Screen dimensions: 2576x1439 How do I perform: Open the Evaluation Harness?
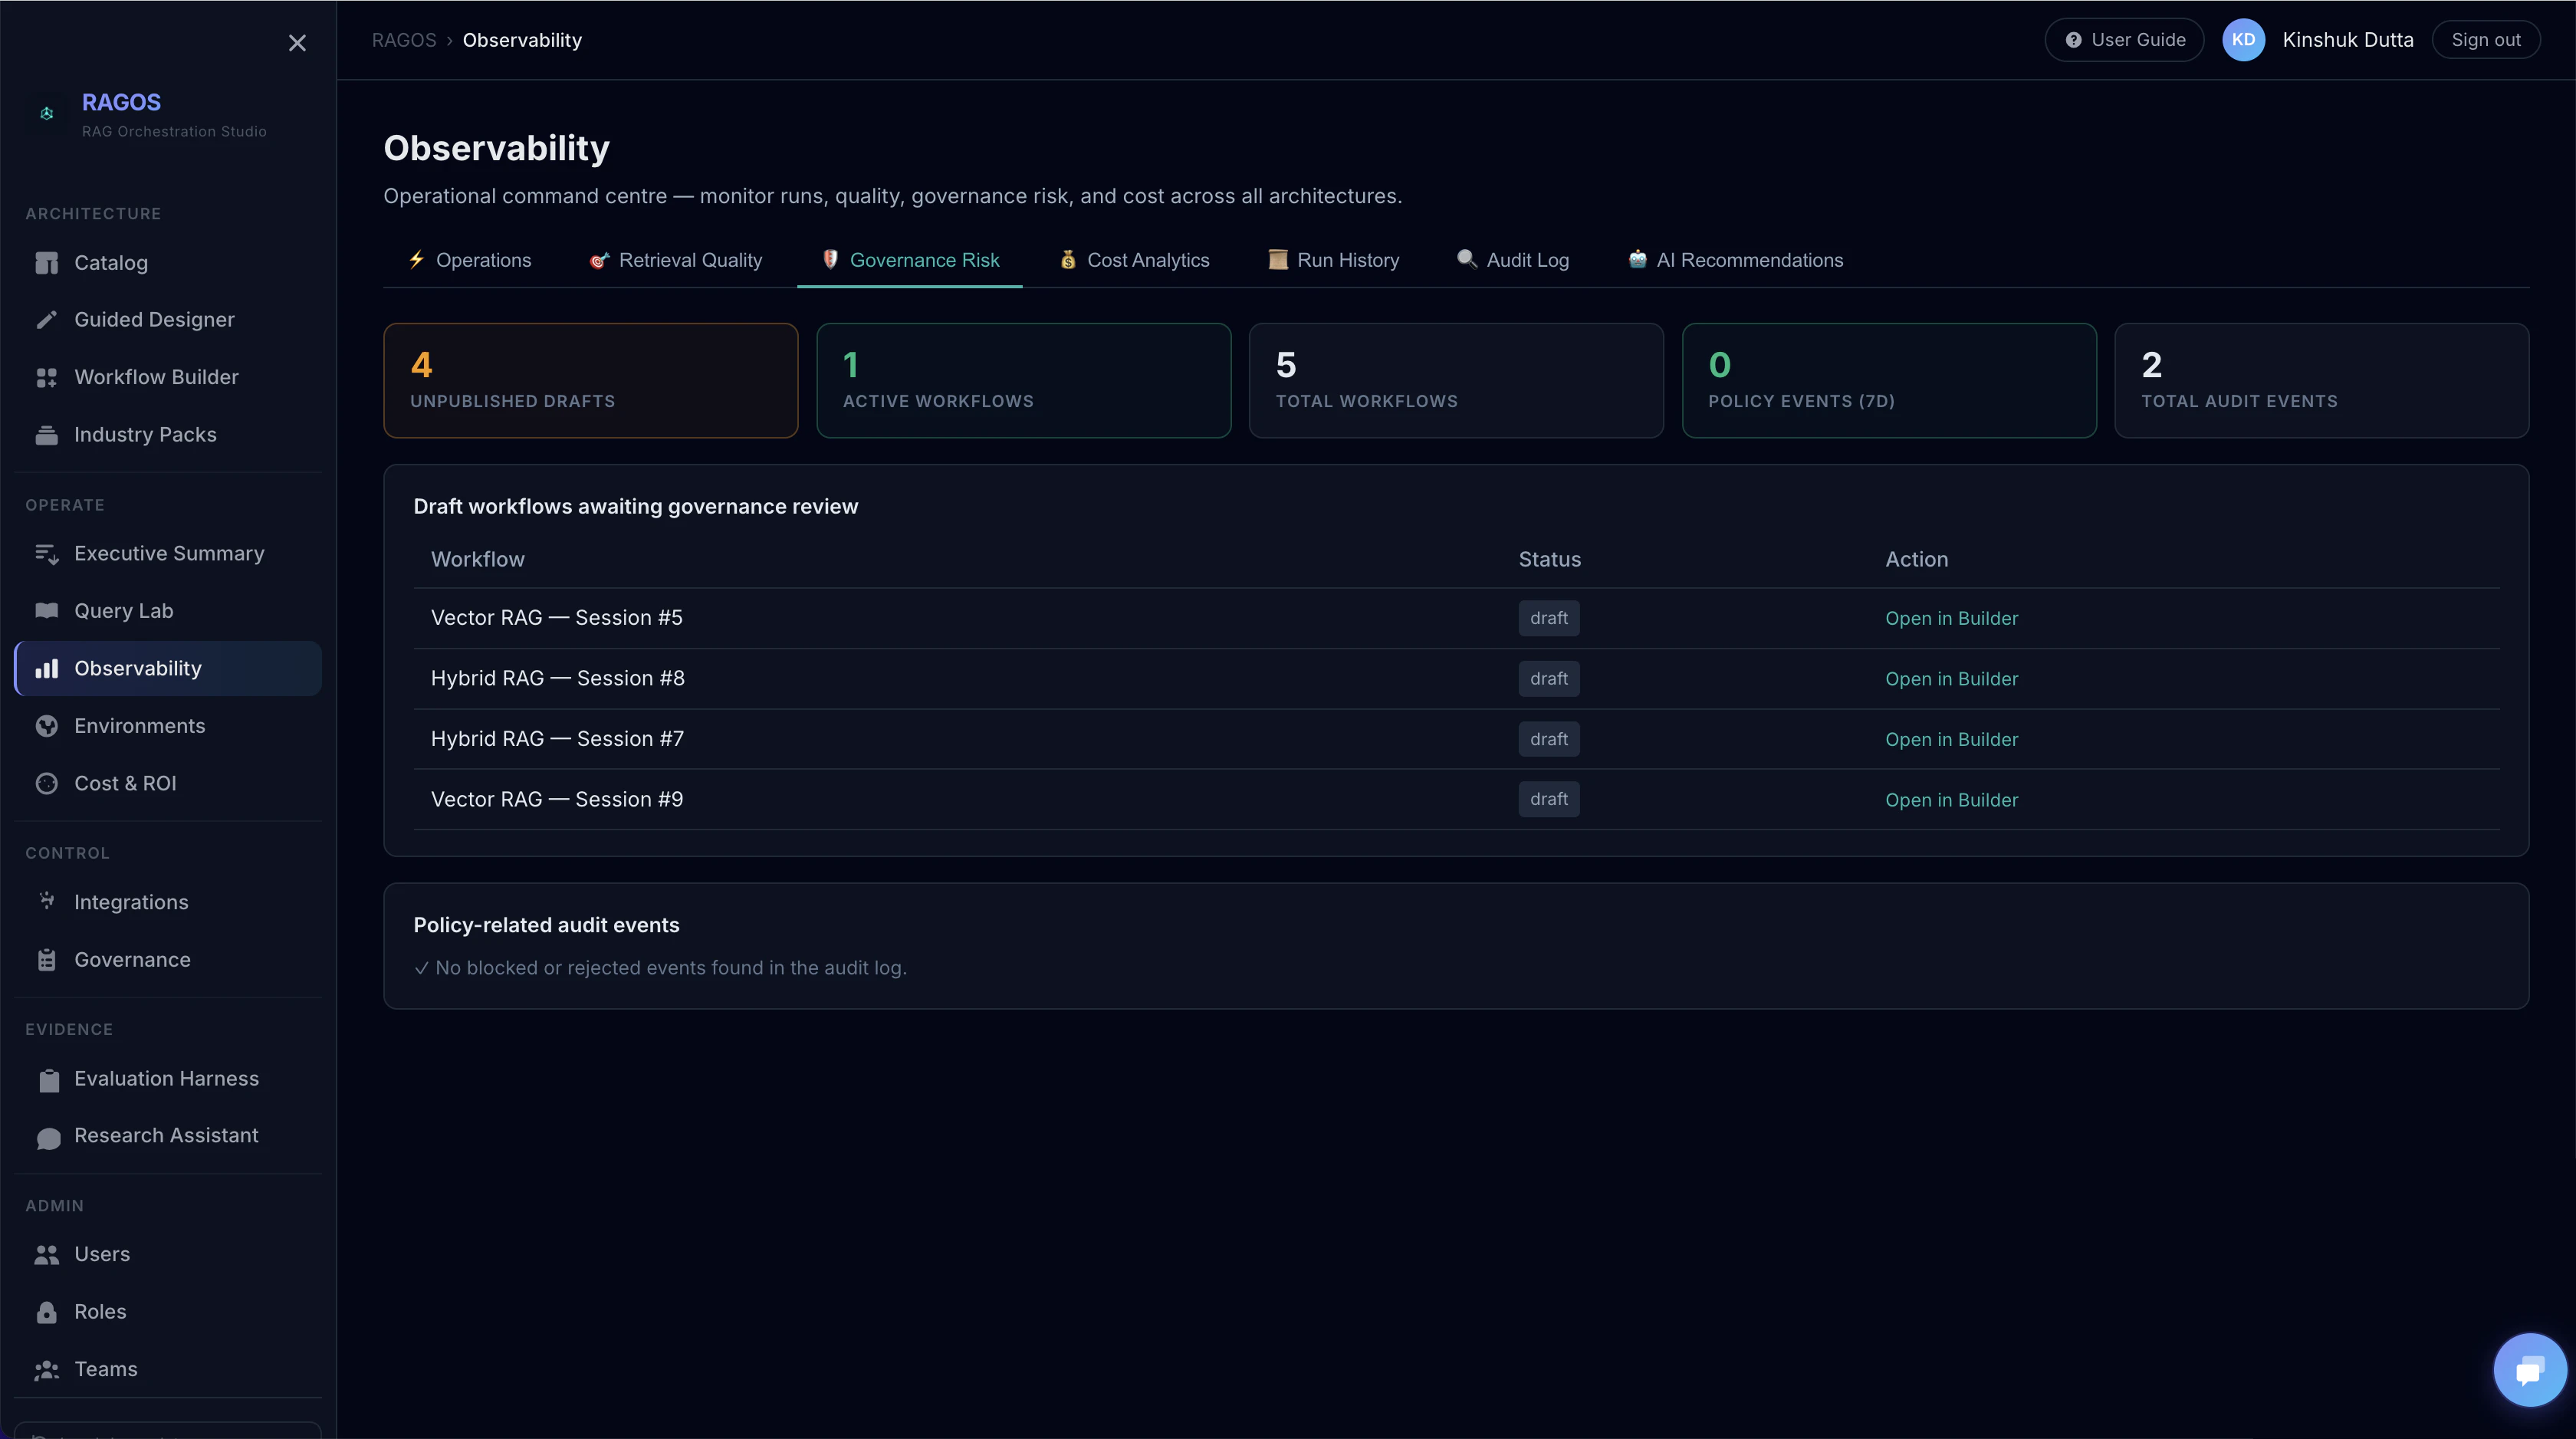[x=166, y=1078]
